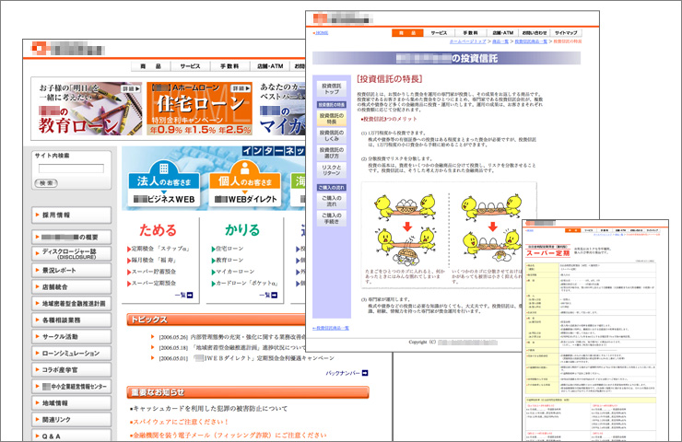This screenshot has height=442, width=682.
Task: Click HOME link in 投資信託 window
Action: [x=321, y=32]
